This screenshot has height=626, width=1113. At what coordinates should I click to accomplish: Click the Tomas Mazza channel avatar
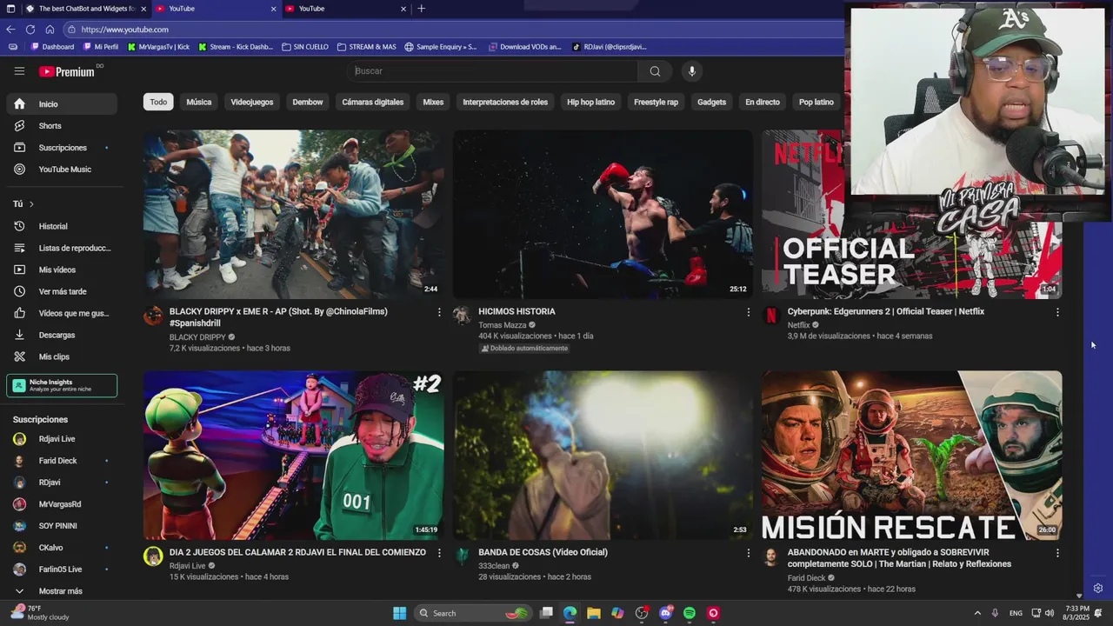462,316
